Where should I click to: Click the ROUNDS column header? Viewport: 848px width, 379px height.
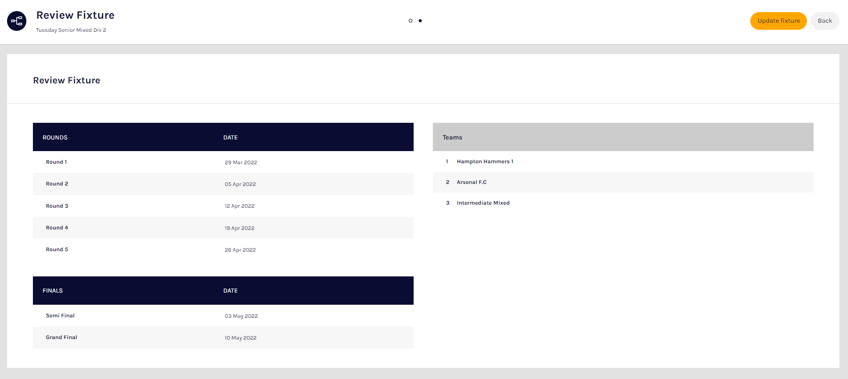click(55, 137)
